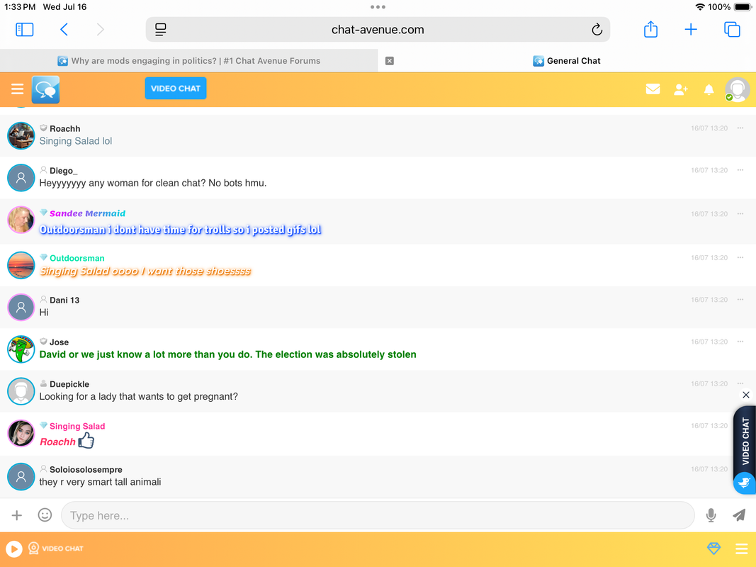Go back to previous page
The width and height of the screenshot is (756, 567).
pos(64,30)
